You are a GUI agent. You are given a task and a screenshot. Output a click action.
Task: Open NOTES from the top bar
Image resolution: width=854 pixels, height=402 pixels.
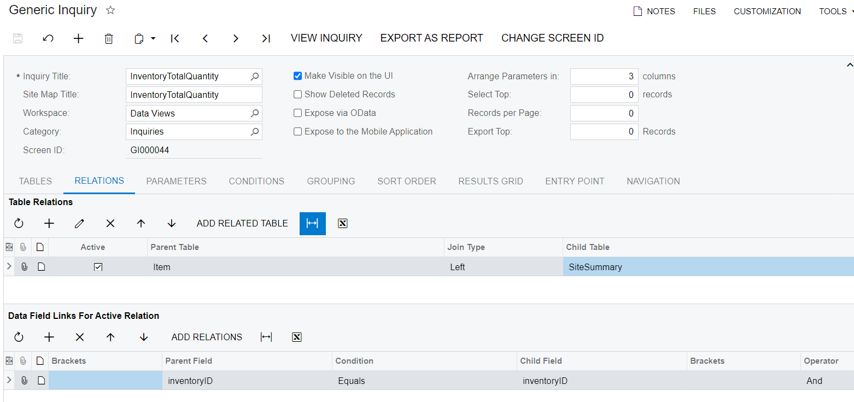[x=654, y=11]
